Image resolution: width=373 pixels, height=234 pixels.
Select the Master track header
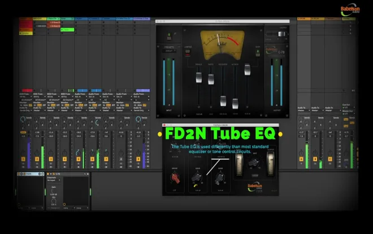pos(349,19)
